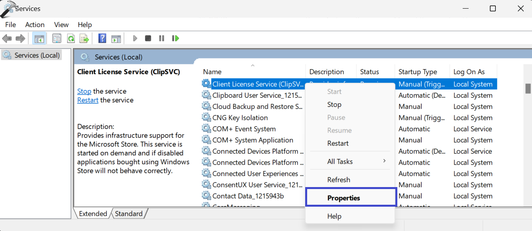Image resolution: width=532 pixels, height=231 pixels.
Task: Choose Properties from the context menu
Action: tap(343, 198)
